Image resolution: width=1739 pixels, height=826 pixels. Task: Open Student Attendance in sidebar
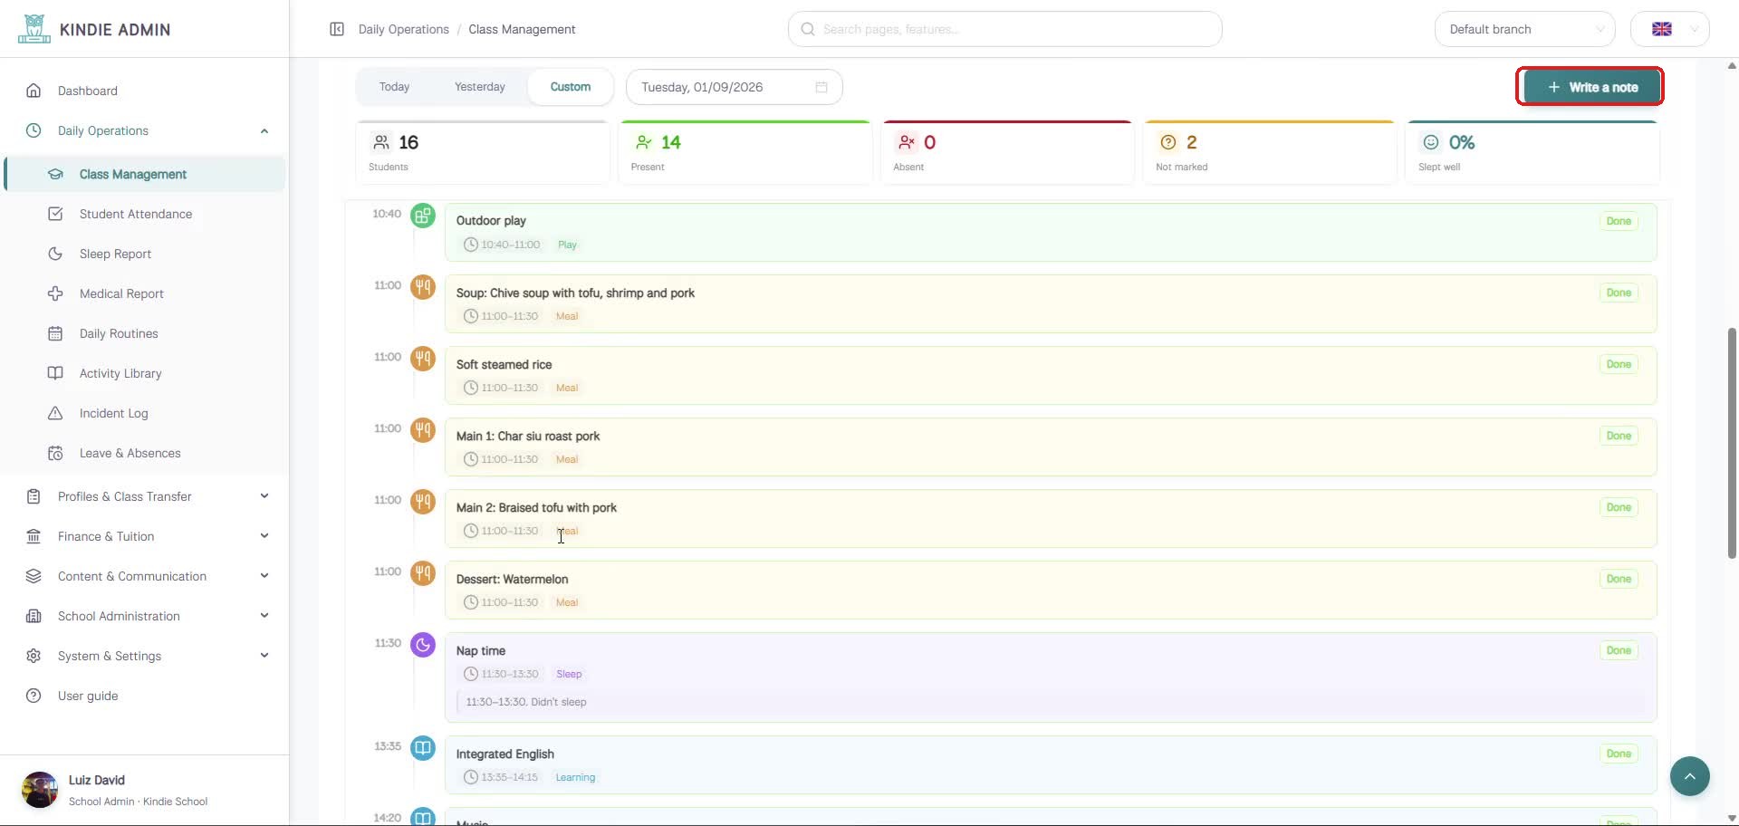pos(145,214)
